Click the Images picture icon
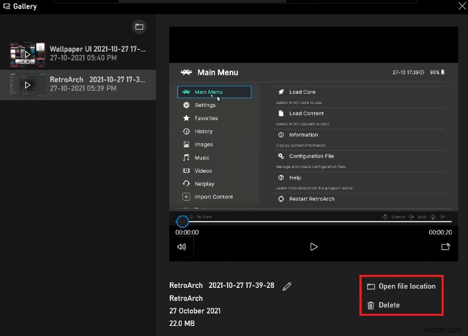This screenshot has width=468, height=336. [x=186, y=144]
